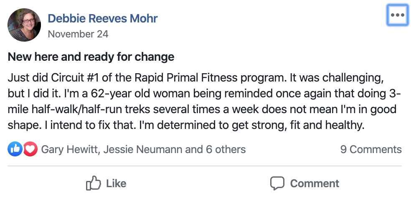The image size is (411, 198).
Task: Click the "Circuit #1" text in the post
Action: (x=68, y=78)
